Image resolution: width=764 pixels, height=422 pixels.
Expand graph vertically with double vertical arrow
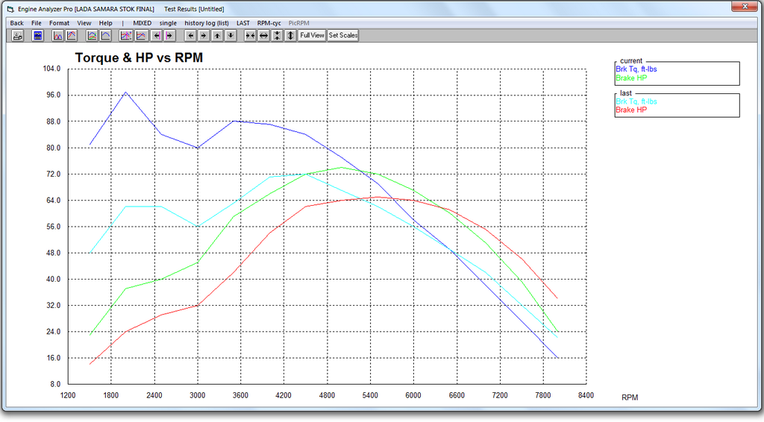[290, 35]
